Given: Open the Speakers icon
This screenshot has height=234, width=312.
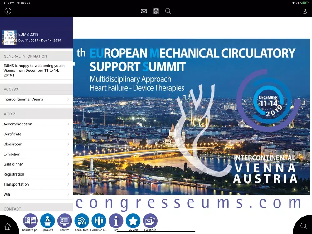Looking at the screenshot, I should 47,221.
